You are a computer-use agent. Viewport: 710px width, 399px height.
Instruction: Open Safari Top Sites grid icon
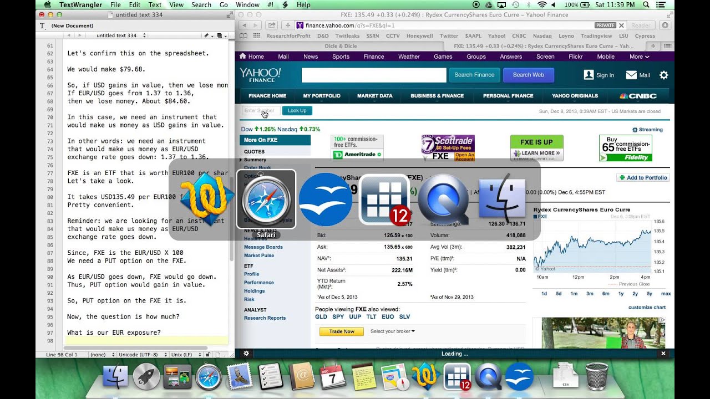(x=256, y=35)
